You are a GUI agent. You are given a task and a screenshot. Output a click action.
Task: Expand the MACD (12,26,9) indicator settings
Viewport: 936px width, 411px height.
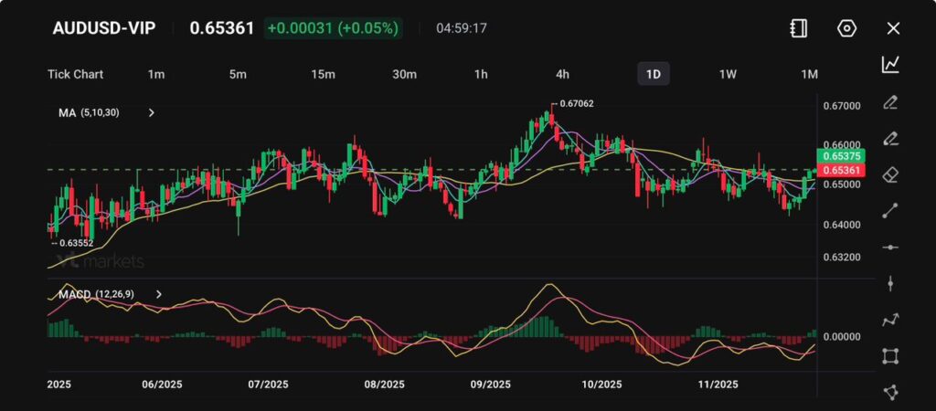(159, 294)
